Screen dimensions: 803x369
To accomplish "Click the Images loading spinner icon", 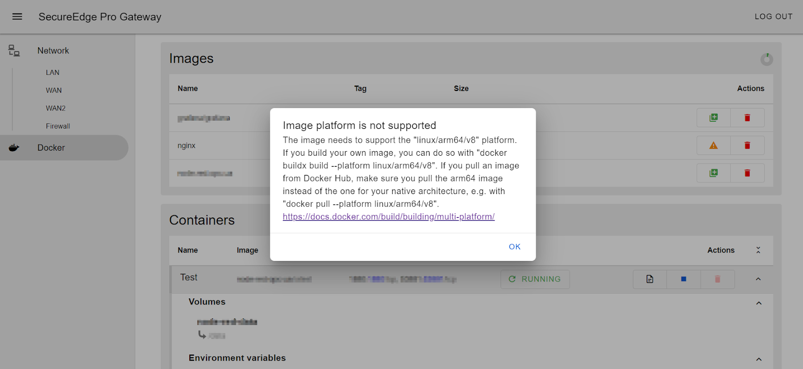I will pyautogui.click(x=767, y=59).
